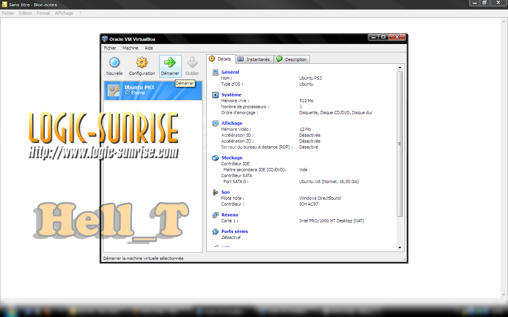Image resolution: width=508 pixels, height=317 pixels.
Task: Click the Stockage section heading link
Action: point(232,158)
